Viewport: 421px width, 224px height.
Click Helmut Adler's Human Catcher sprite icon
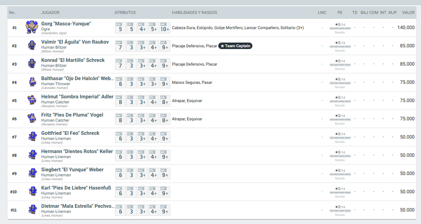32,100
